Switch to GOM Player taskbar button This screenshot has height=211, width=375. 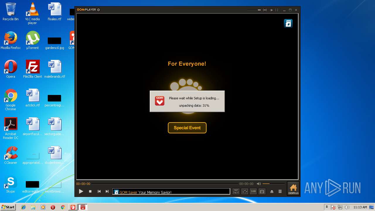73,207
